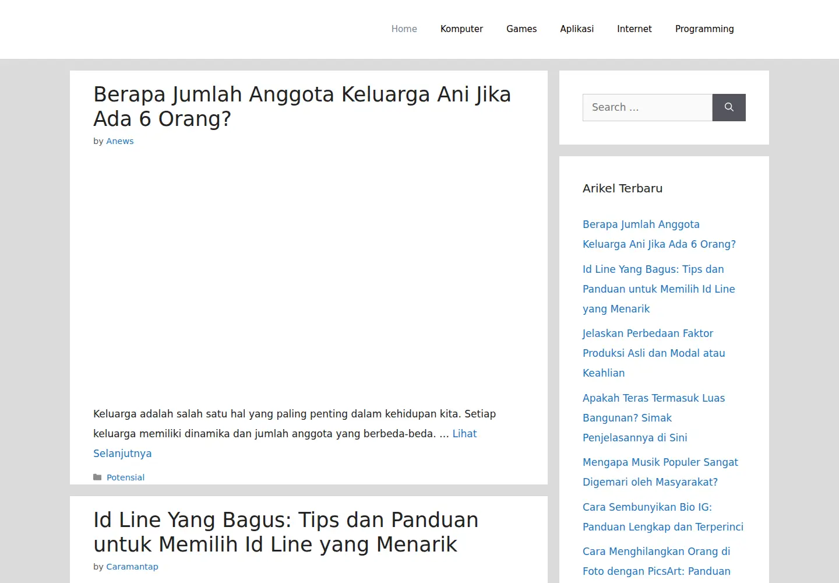839x583 pixels.
Task: Click the search magnifier button
Action: coord(729,107)
